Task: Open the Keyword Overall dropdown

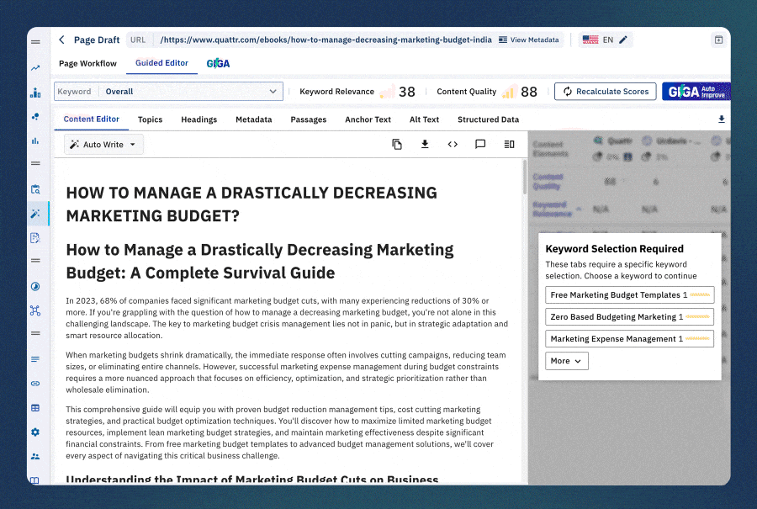Action: pyautogui.click(x=168, y=91)
